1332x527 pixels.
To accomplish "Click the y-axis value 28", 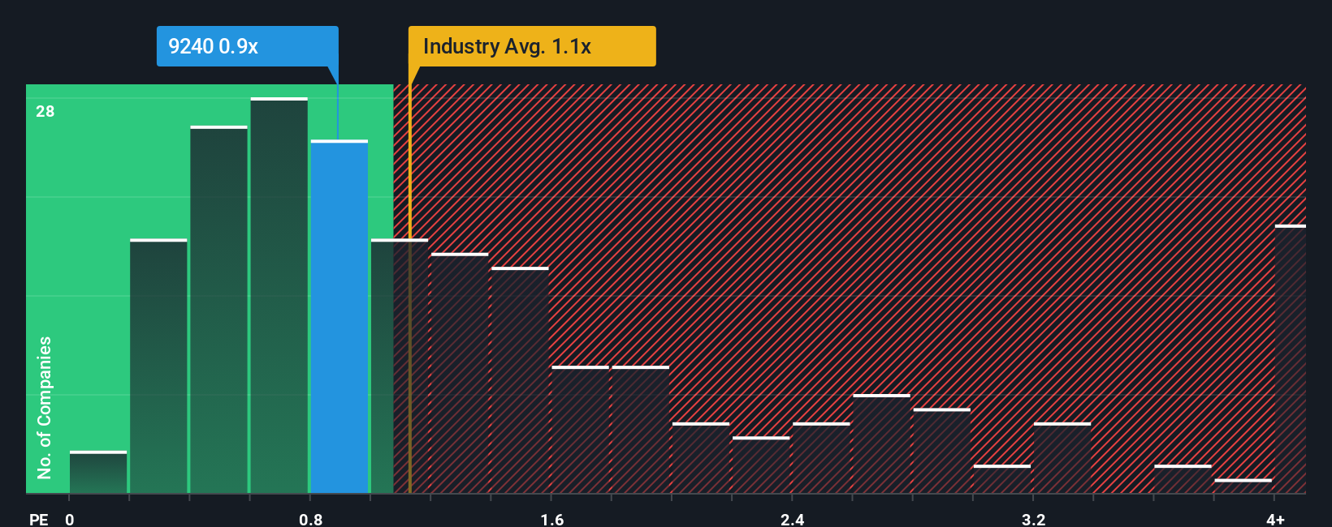I will (x=45, y=111).
